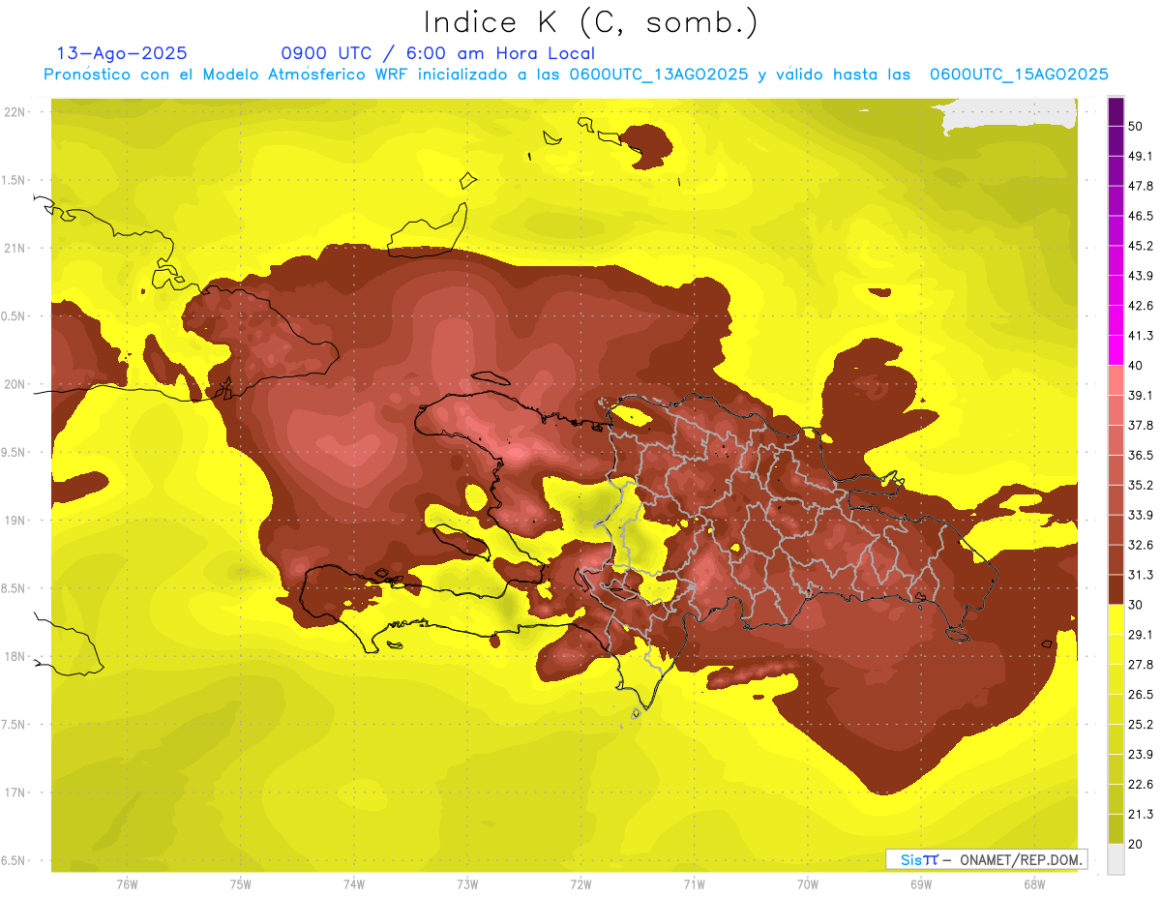Click the "22N" latitude label
The image size is (1161, 897).
pyautogui.click(x=15, y=112)
